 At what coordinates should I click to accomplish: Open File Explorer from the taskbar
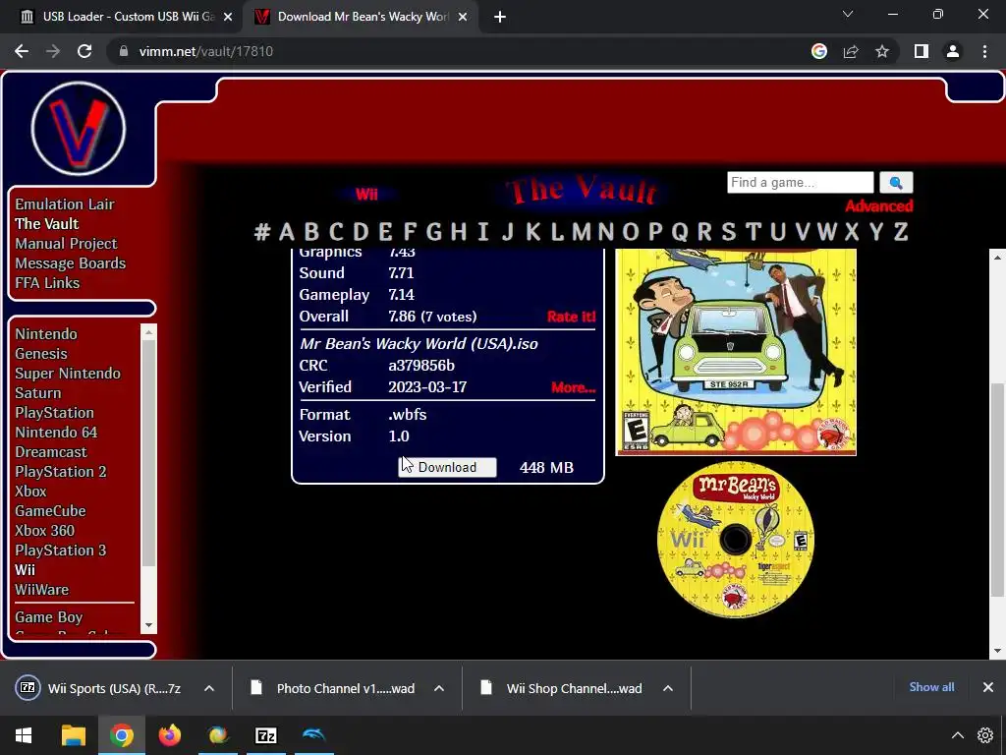tap(73, 735)
